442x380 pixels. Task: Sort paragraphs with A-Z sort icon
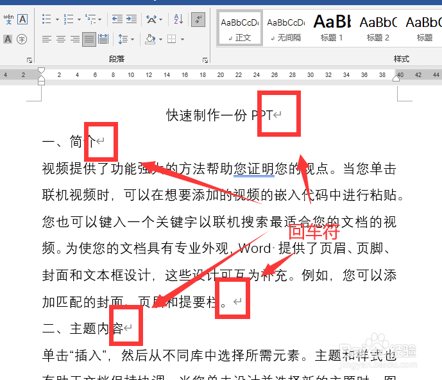pos(178,19)
